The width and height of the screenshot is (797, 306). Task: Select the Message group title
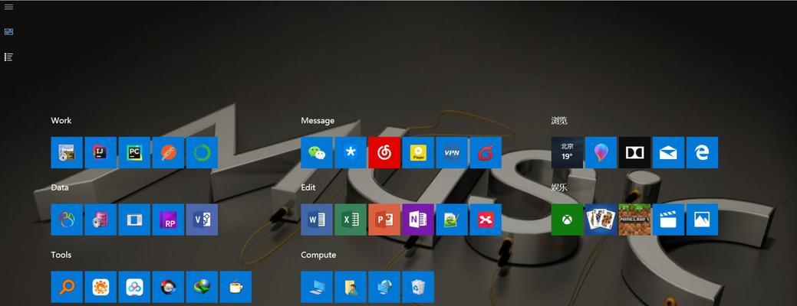pos(318,121)
